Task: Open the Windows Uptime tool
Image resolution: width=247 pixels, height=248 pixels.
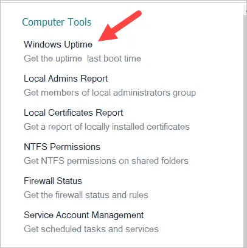Action: [58, 44]
